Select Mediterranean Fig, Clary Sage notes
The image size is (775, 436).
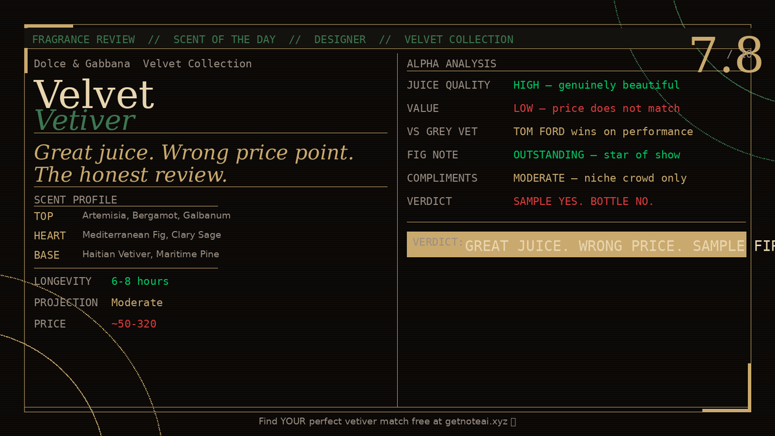152,235
